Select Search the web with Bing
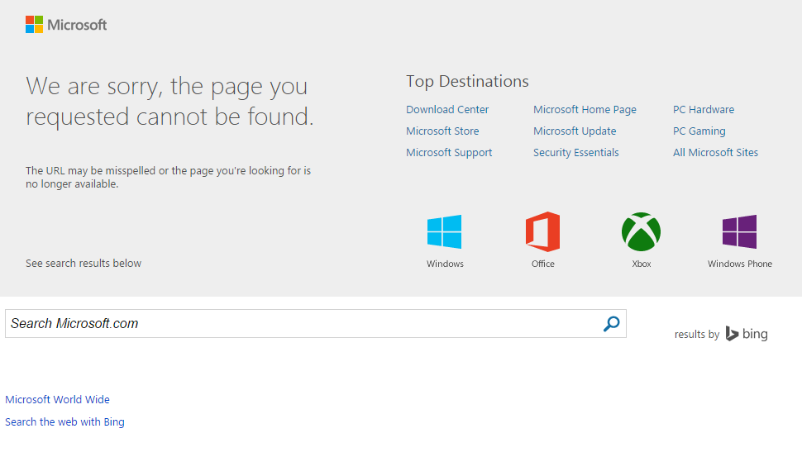The width and height of the screenshot is (802, 476). [64, 421]
